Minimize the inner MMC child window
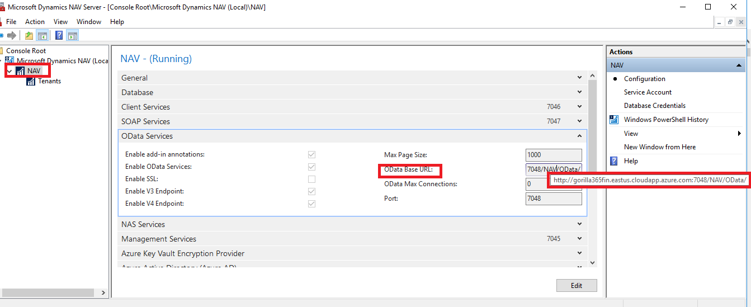 [720, 22]
